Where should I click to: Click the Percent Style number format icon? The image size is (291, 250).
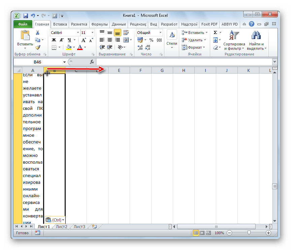(151, 40)
